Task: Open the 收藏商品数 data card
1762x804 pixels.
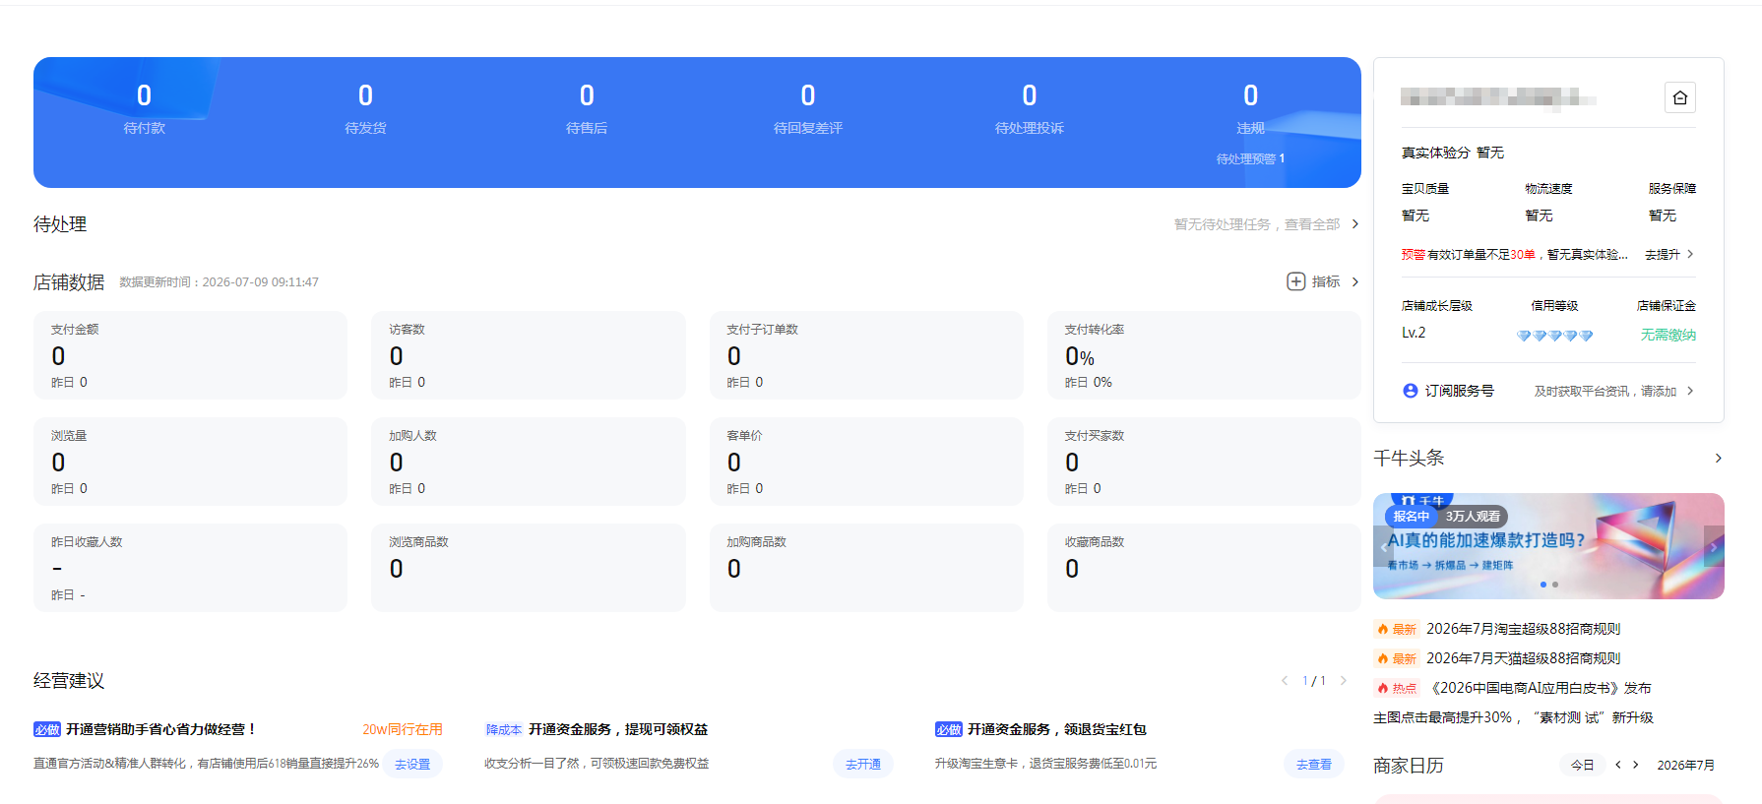Action: click(1204, 568)
